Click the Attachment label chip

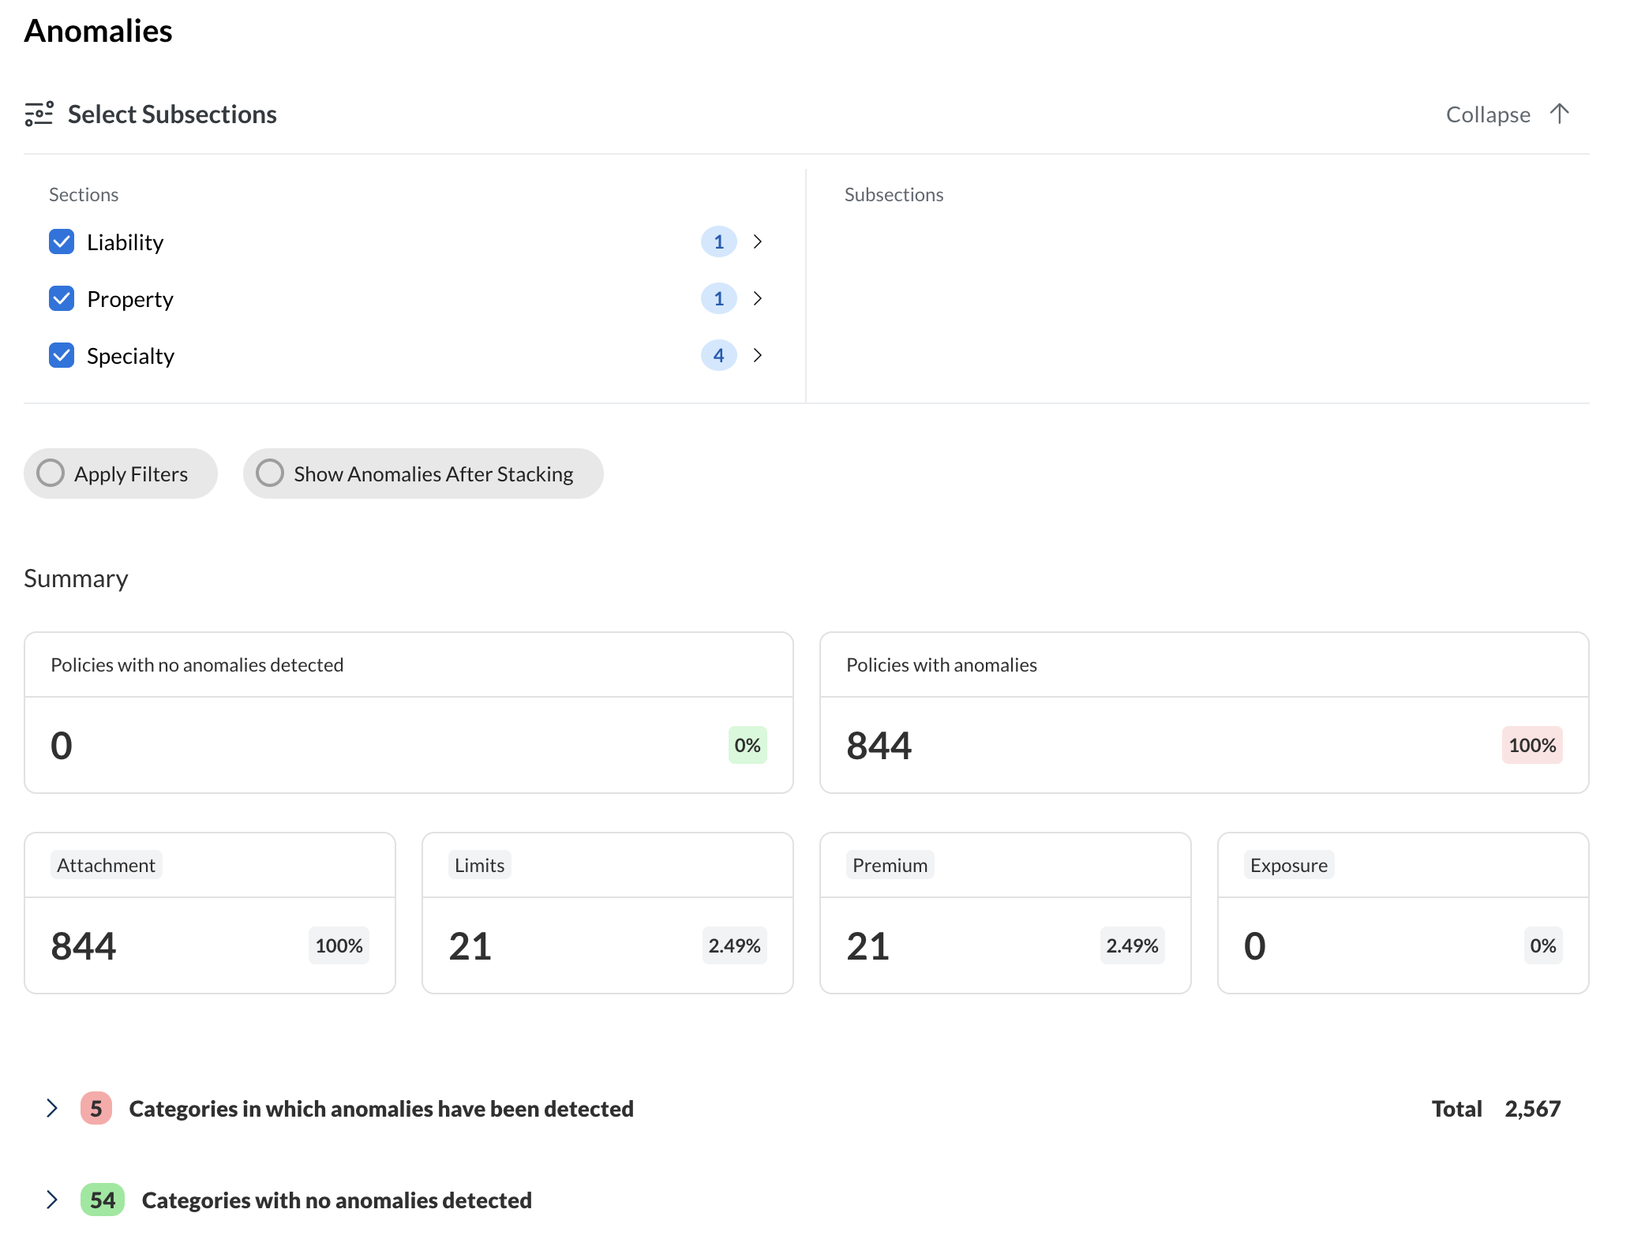tap(106, 864)
